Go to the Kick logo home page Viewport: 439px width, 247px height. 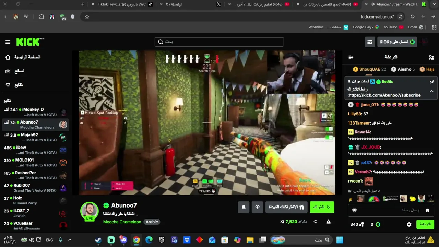[30, 42]
